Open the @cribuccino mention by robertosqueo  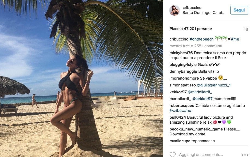pyautogui.click(x=180, y=111)
